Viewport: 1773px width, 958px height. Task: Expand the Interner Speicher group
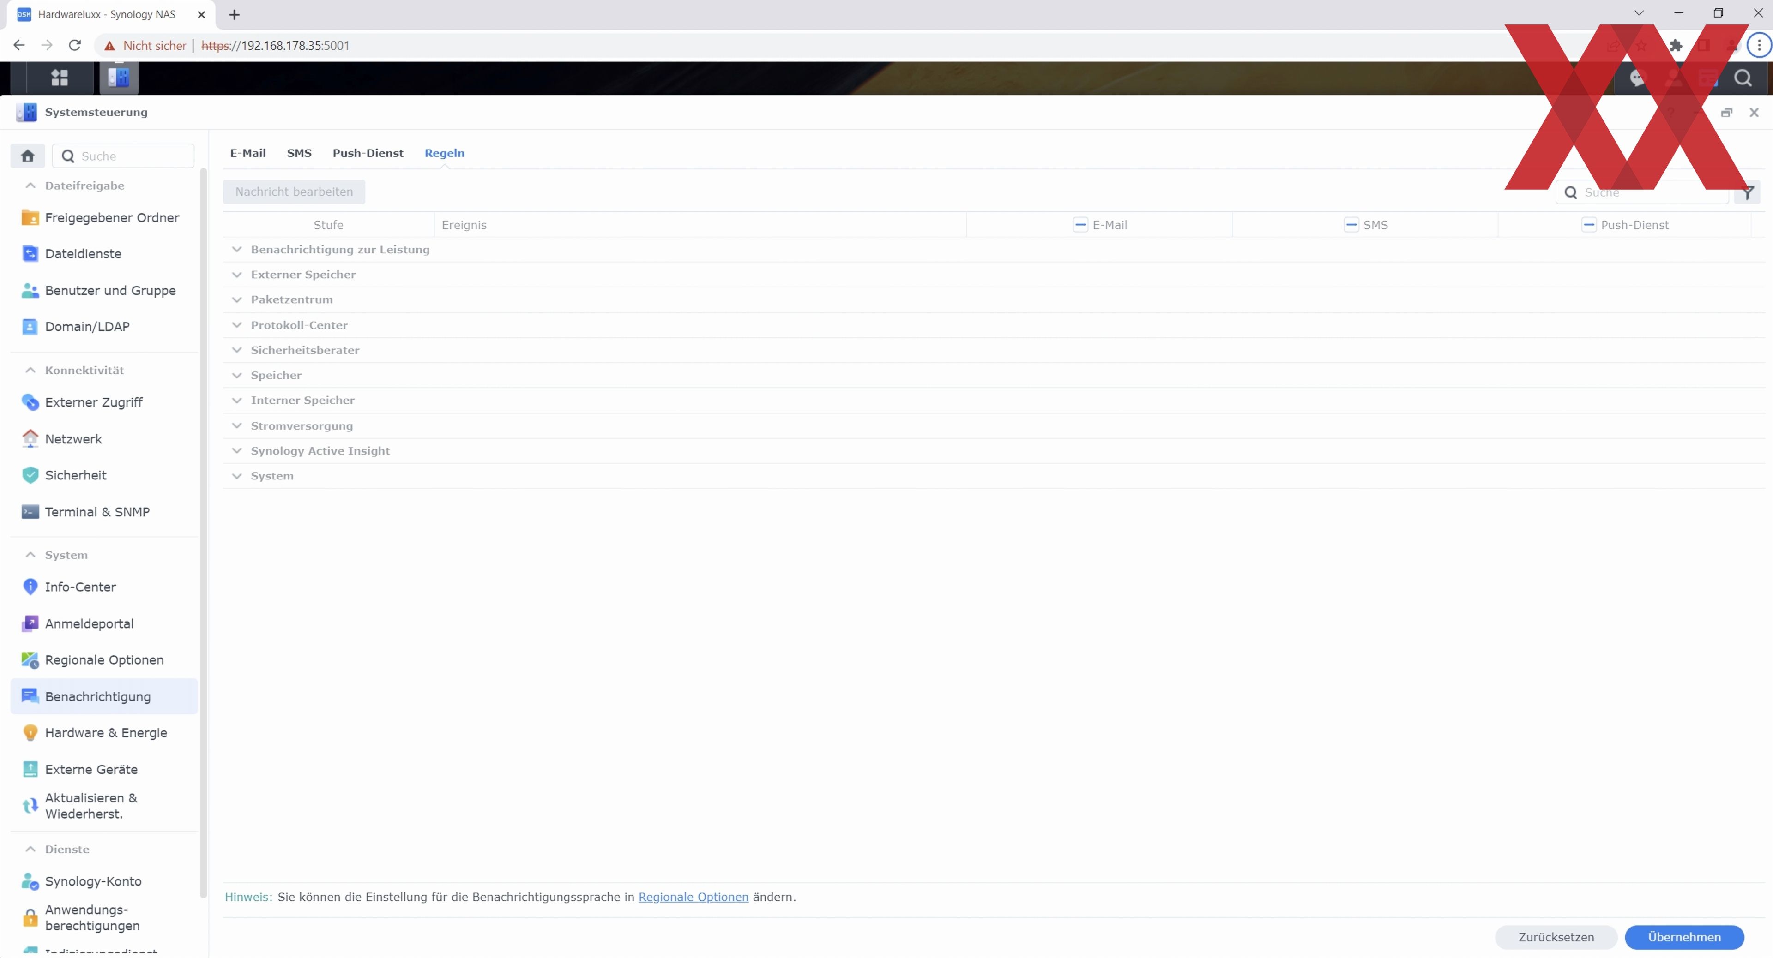[x=237, y=400]
